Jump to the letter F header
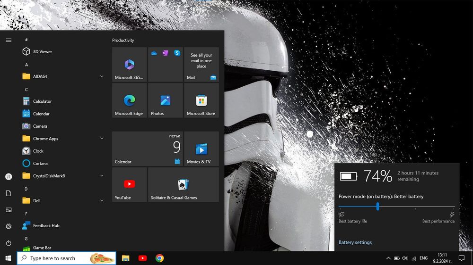The width and height of the screenshot is (473, 265). (26, 214)
